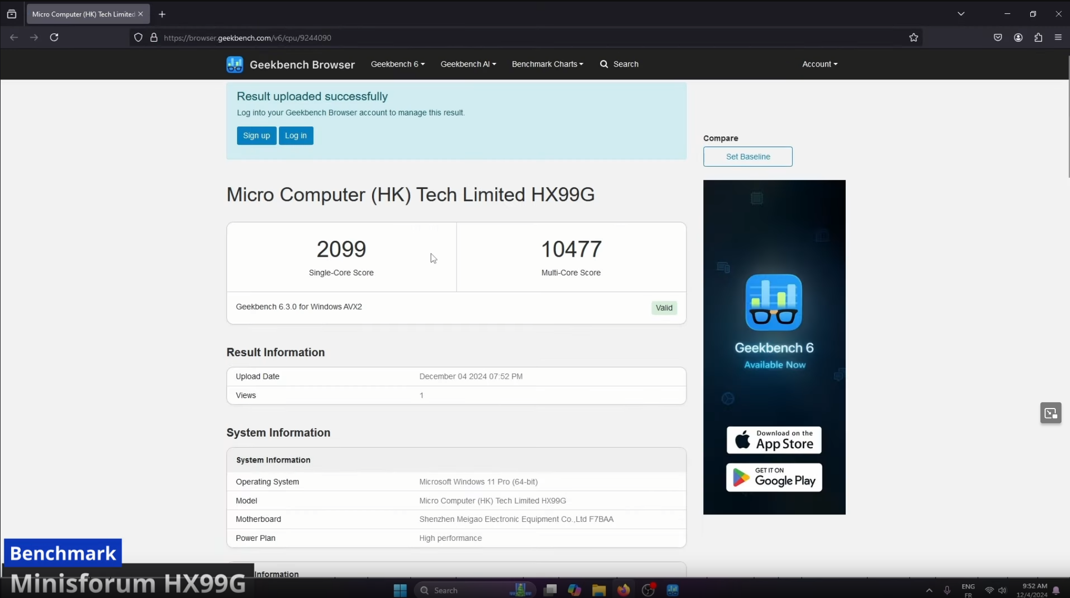Click the Geekbench Browser title link
Image resolution: width=1070 pixels, height=598 pixels.
[x=302, y=65]
